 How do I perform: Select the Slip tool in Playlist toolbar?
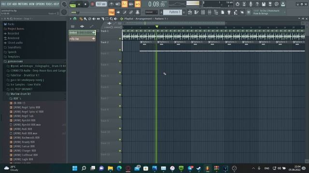(x=98, y=19)
